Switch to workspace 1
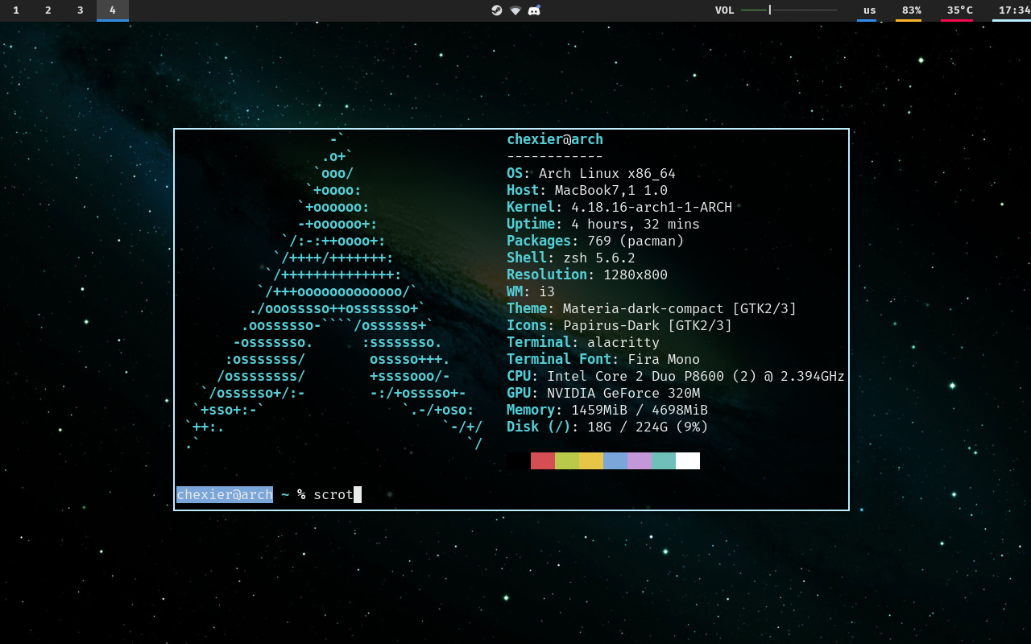 click(16, 10)
